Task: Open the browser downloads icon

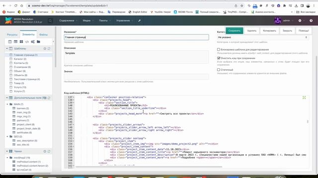Action: click(296, 5)
